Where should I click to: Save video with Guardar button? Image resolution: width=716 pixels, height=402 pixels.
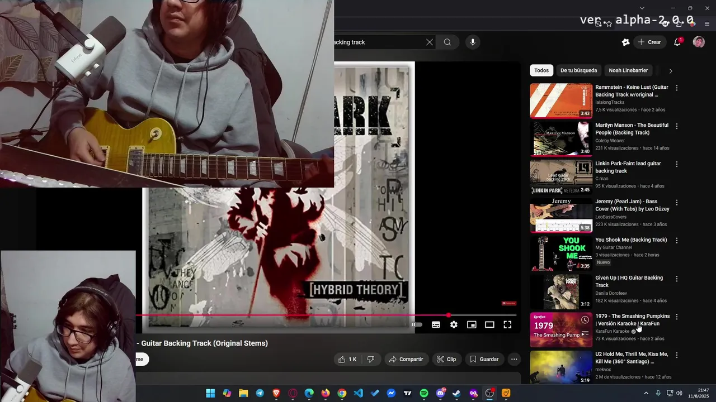tap(484, 359)
